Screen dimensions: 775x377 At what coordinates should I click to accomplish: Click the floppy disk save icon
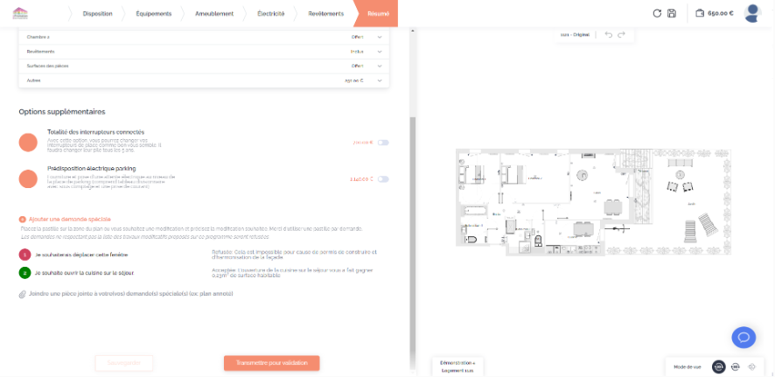point(672,13)
